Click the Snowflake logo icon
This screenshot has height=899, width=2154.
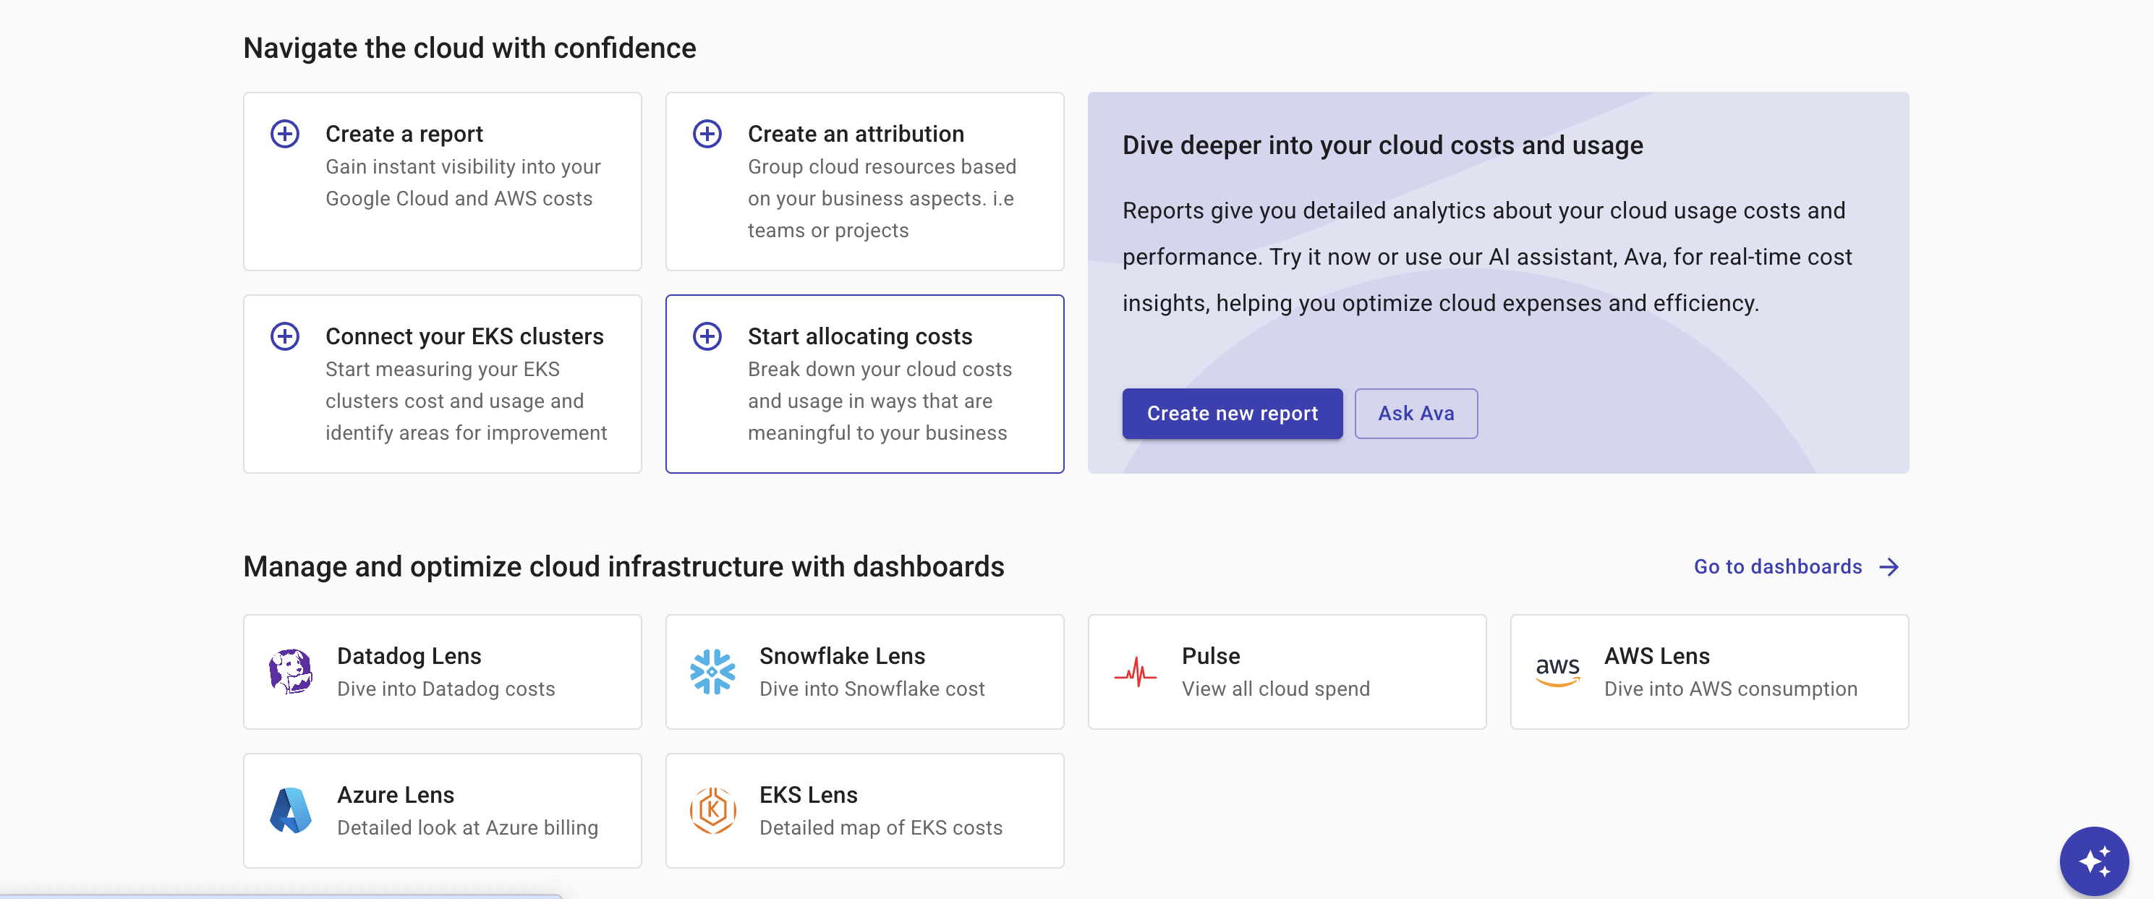pyautogui.click(x=712, y=671)
